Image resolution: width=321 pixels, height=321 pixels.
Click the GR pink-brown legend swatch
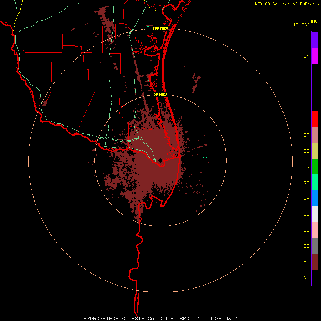315,135
